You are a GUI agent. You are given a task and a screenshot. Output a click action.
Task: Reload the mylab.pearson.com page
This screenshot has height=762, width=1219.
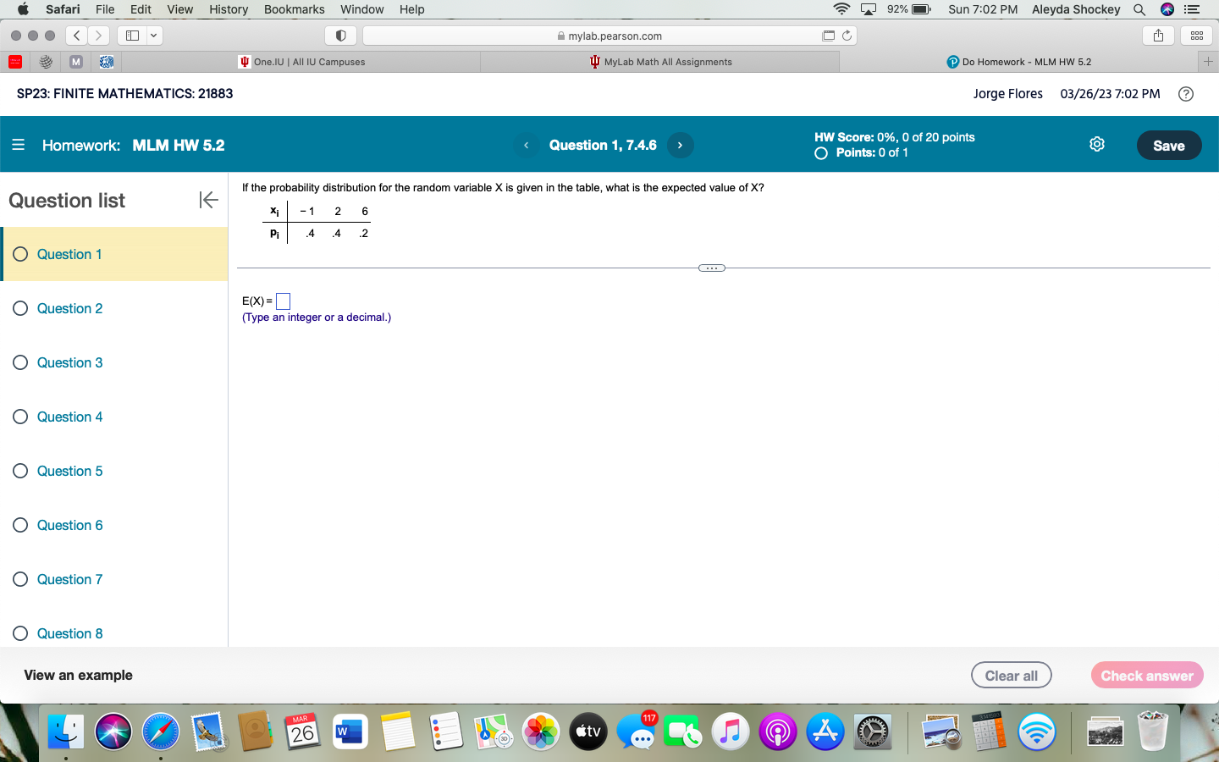[847, 36]
